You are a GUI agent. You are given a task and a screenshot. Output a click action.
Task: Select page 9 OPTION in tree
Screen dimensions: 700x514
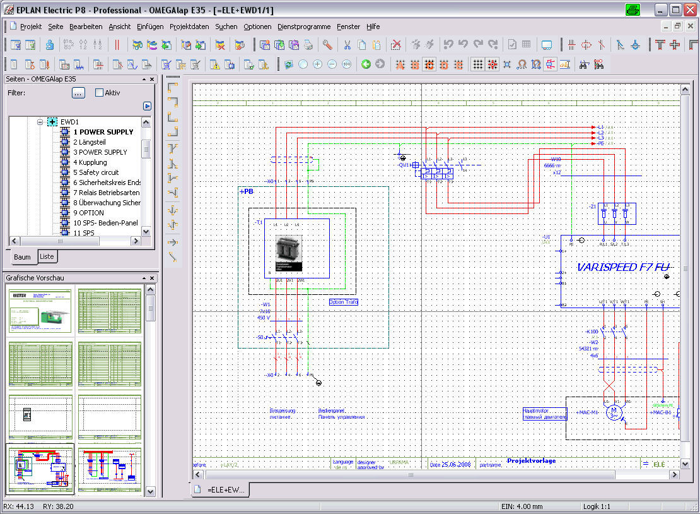pyautogui.click(x=88, y=213)
